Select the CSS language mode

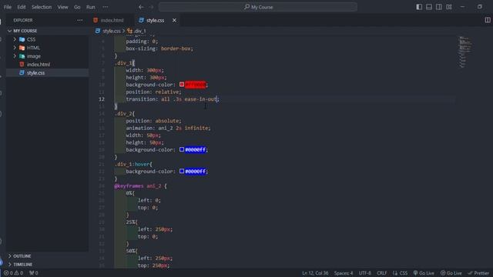[401, 273]
